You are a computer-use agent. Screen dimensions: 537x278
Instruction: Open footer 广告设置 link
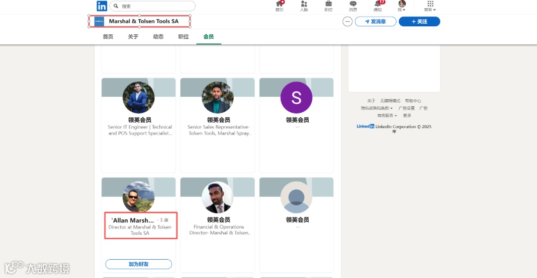click(x=407, y=108)
